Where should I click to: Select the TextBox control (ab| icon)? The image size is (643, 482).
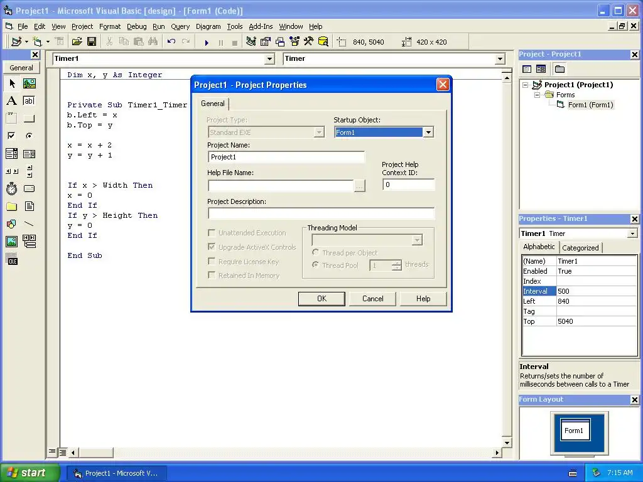coord(29,101)
